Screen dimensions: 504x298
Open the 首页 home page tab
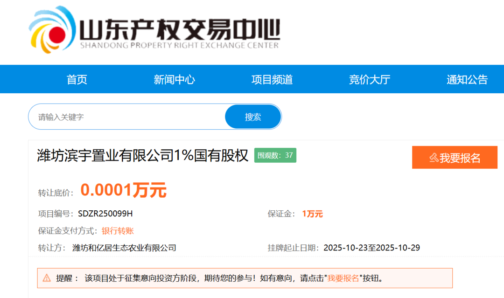click(x=77, y=79)
